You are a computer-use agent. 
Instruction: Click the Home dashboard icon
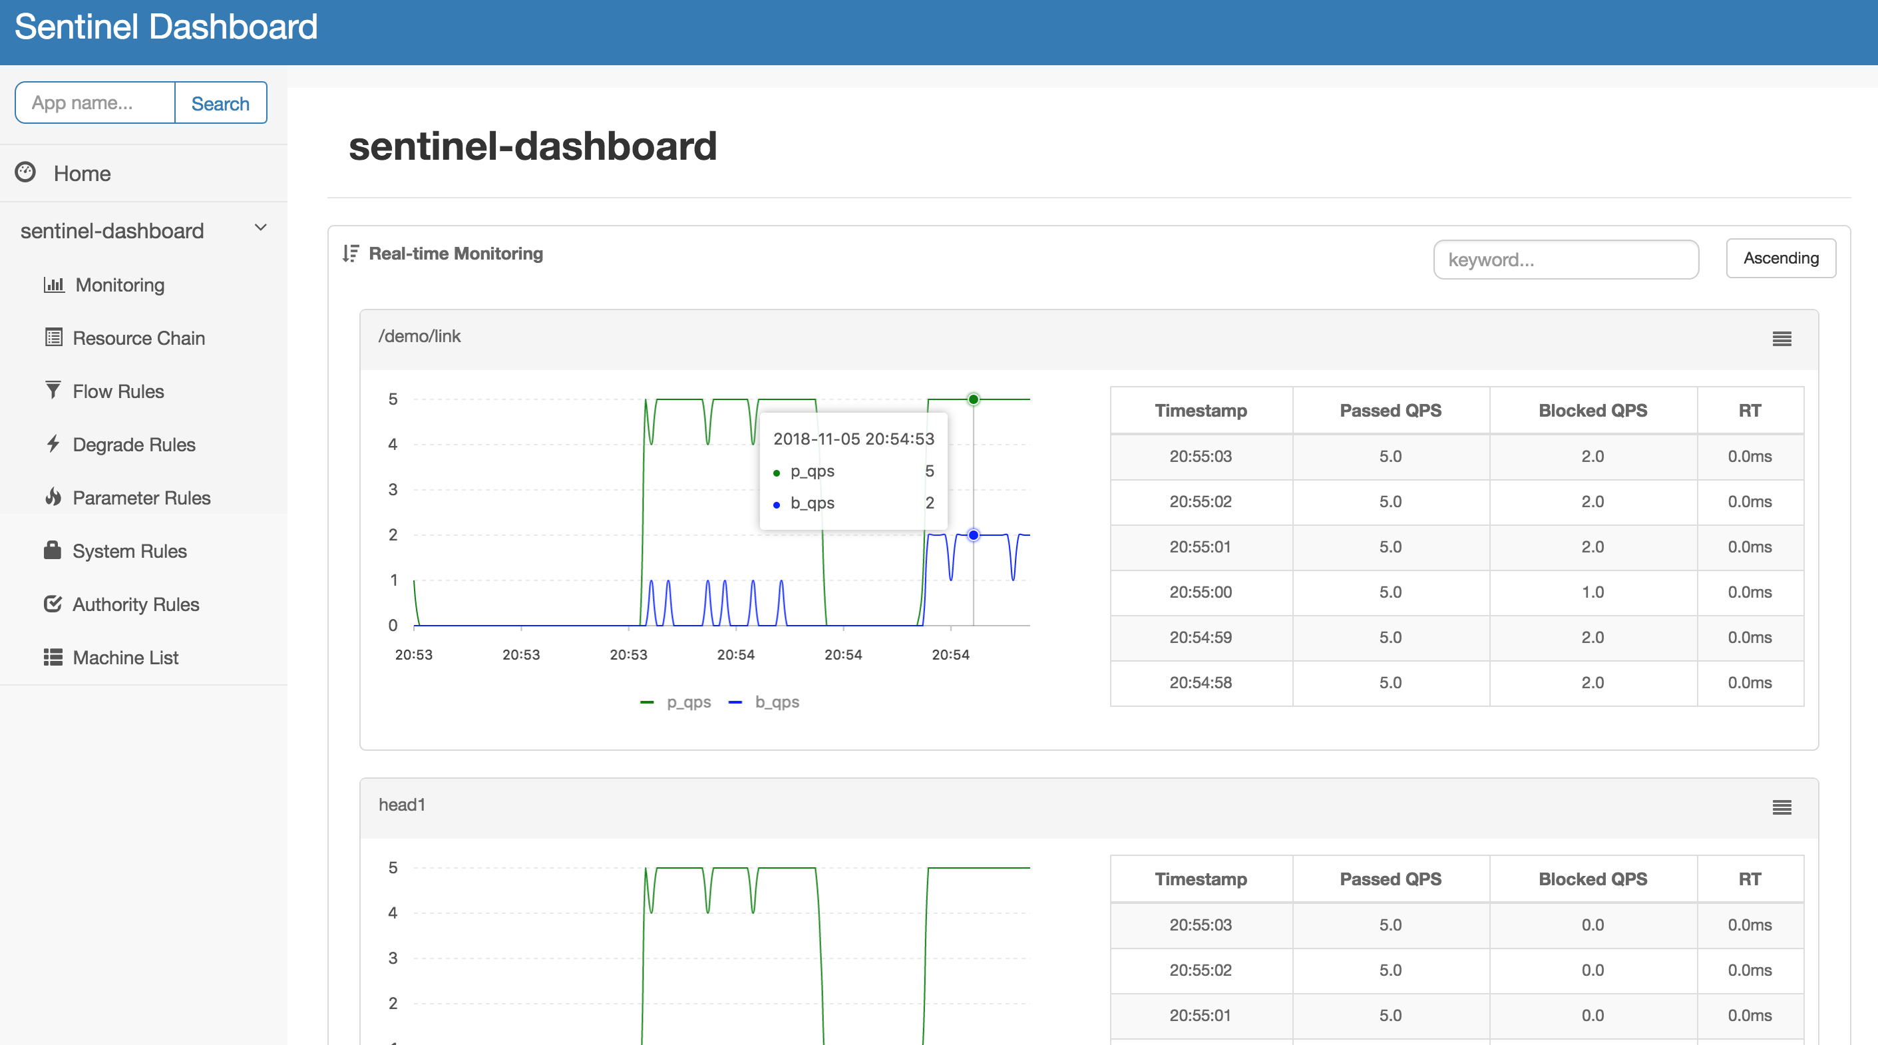click(25, 172)
